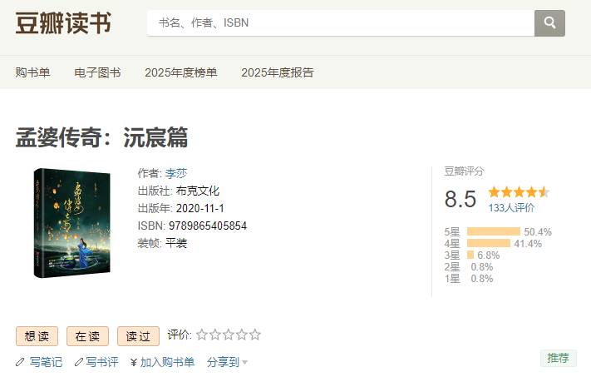
Task: Give the book a five-star rating
Action: 255,335
